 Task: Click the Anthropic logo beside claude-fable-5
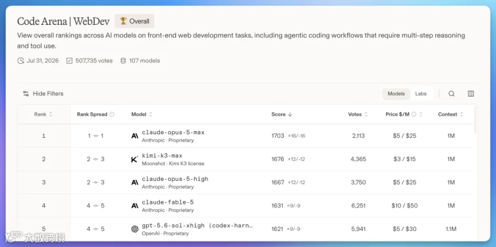tap(135, 206)
